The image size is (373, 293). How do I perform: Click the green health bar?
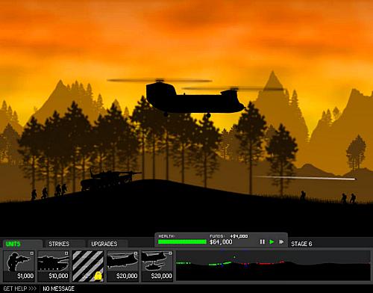point(182,241)
